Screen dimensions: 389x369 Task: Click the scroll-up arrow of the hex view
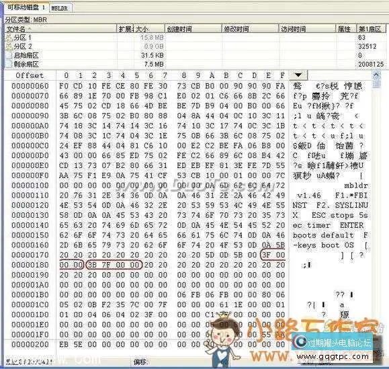coord(376,75)
